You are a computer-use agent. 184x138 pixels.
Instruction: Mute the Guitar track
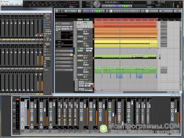tap(79, 23)
